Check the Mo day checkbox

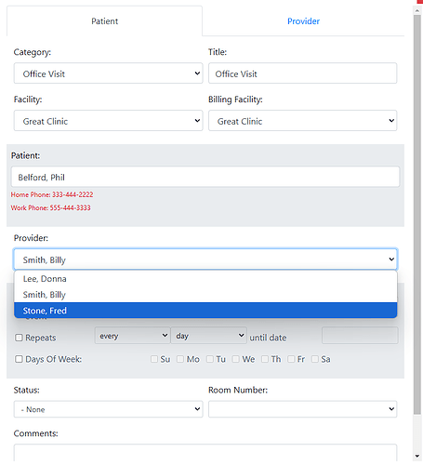click(x=180, y=359)
